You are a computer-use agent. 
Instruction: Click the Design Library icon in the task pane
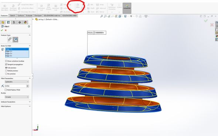(217, 26)
